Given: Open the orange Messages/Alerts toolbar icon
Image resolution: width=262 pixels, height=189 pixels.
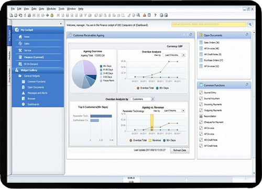Looking at the screenshot, I should point(144,15).
